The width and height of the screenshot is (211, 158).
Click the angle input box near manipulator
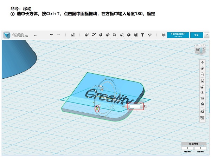135,106
